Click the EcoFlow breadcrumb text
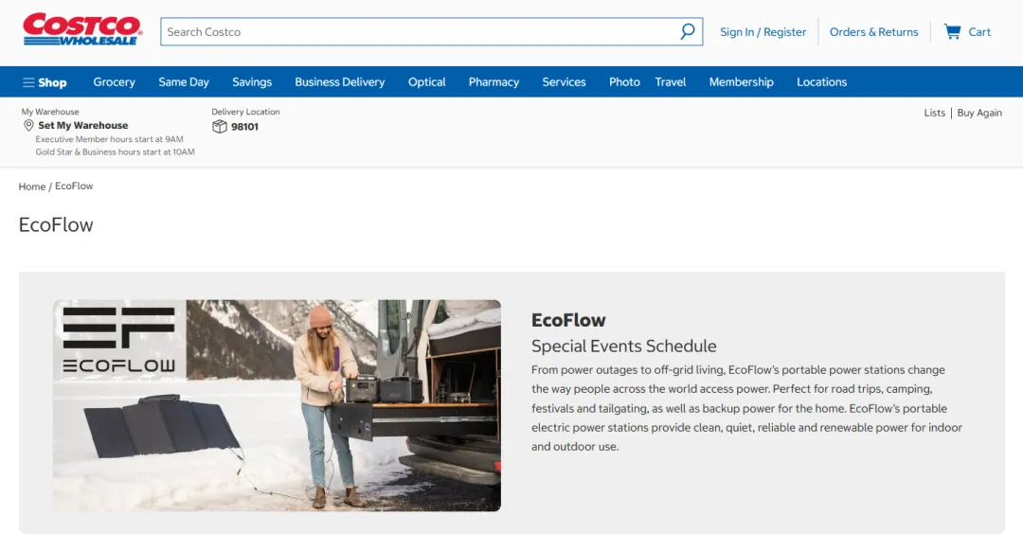Viewport: 1023px width, 551px height. [x=74, y=186]
